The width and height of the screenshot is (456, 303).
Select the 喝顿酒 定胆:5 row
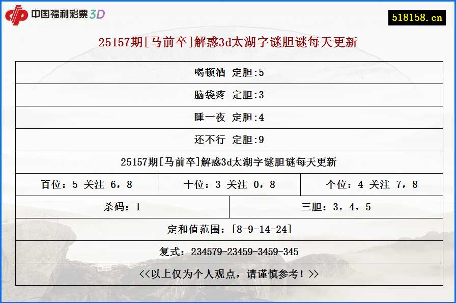[227, 73]
